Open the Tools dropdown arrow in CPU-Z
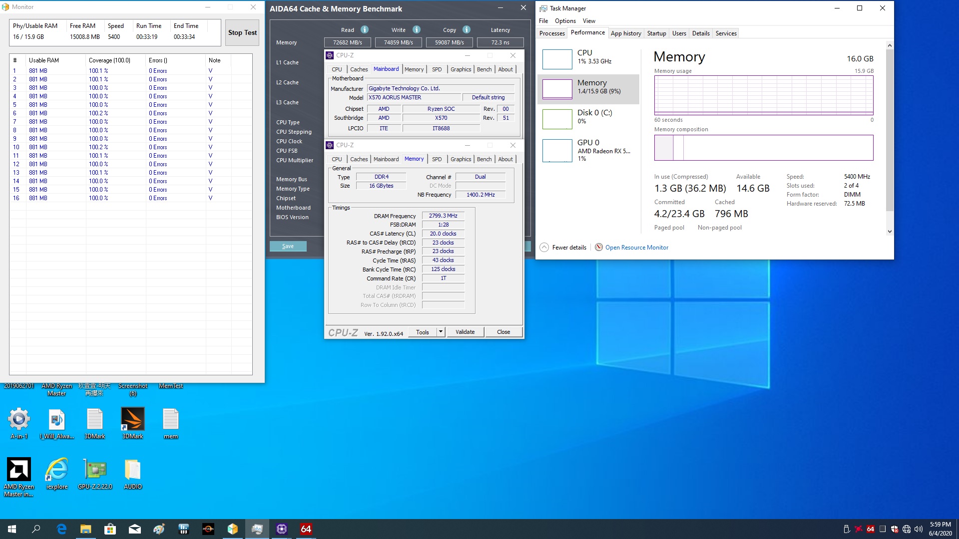Image resolution: width=959 pixels, height=539 pixels. [x=441, y=332]
